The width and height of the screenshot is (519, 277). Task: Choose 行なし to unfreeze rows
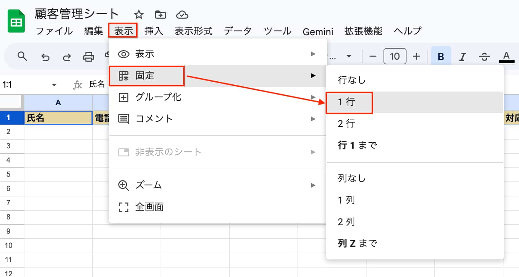[x=415, y=80]
